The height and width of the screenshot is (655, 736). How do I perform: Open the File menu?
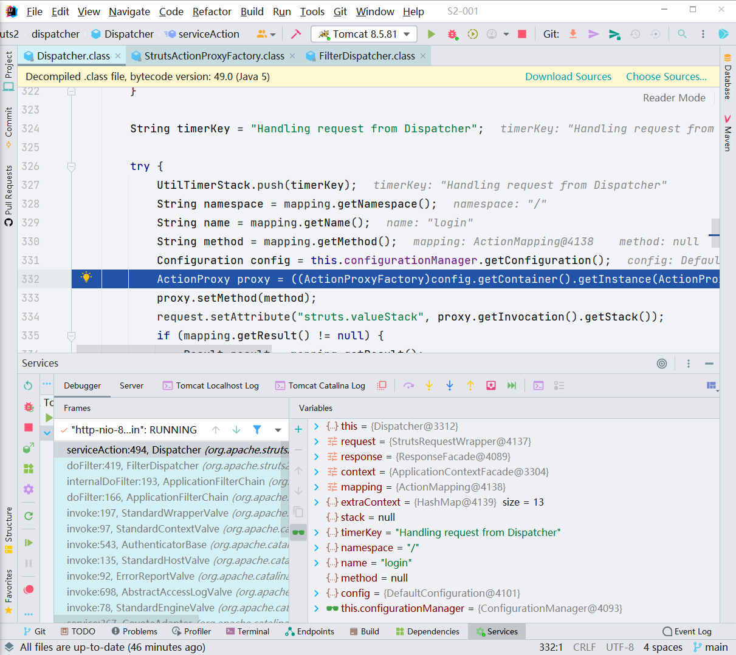(35, 12)
